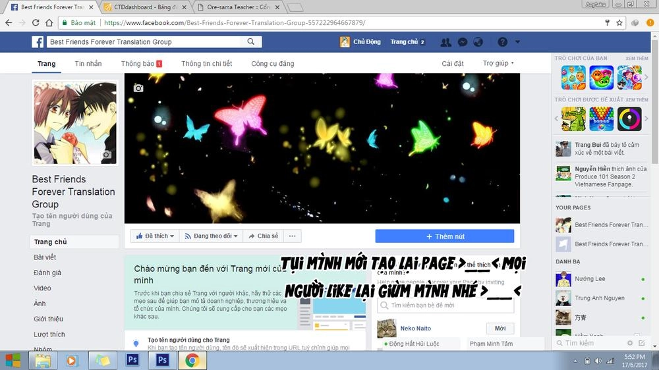Switch to the Thông báo tab

click(x=141, y=64)
